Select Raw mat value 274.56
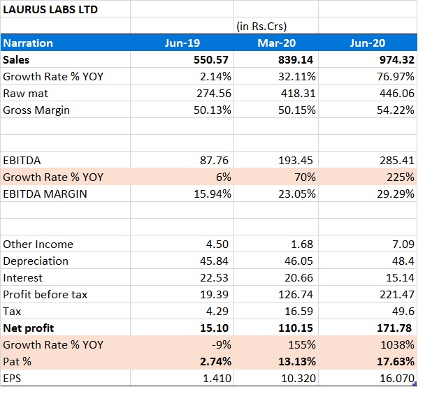The width and height of the screenshot is (432, 394). pos(182,94)
